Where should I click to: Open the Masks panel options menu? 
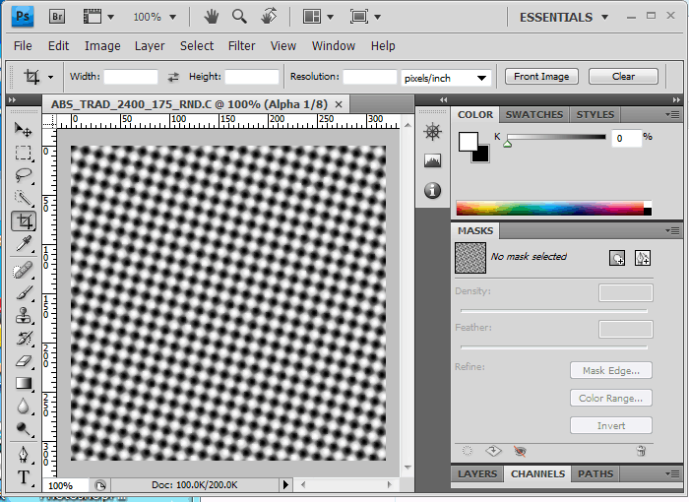[672, 230]
